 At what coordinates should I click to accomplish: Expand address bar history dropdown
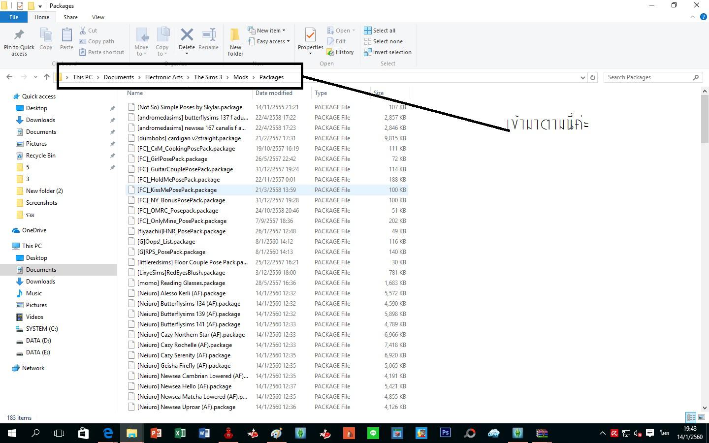pyautogui.click(x=583, y=77)
